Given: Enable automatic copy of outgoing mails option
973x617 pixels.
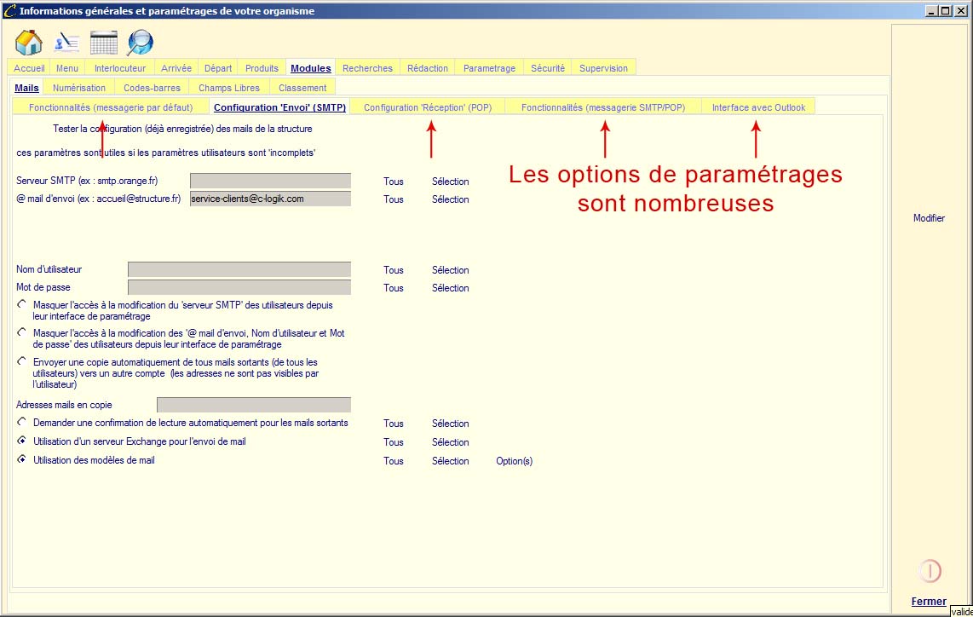Looking at the screenshot, I should pyautogui.click(x=21, y=361).
